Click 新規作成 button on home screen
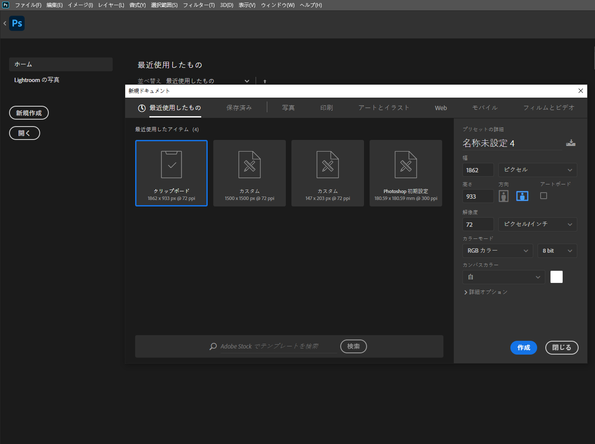 (x=29, y=113)
